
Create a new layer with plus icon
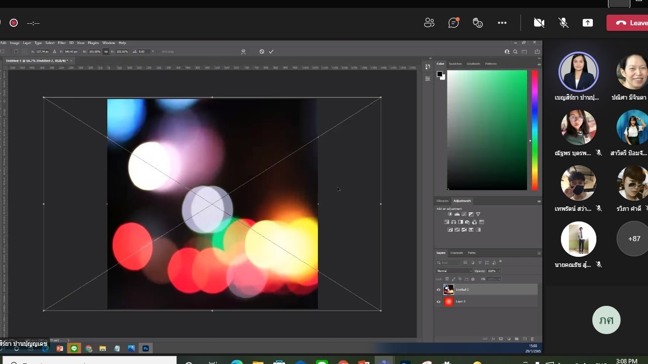(524, 339)
